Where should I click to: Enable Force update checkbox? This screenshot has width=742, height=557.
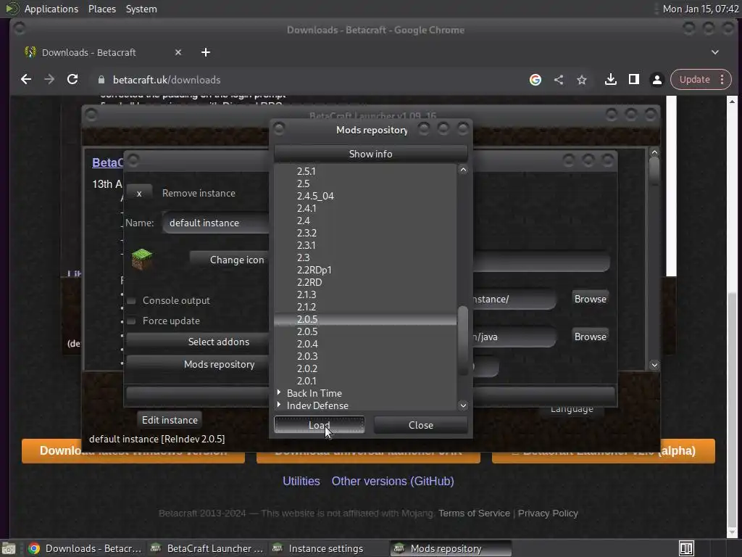[x=132, y=321]
